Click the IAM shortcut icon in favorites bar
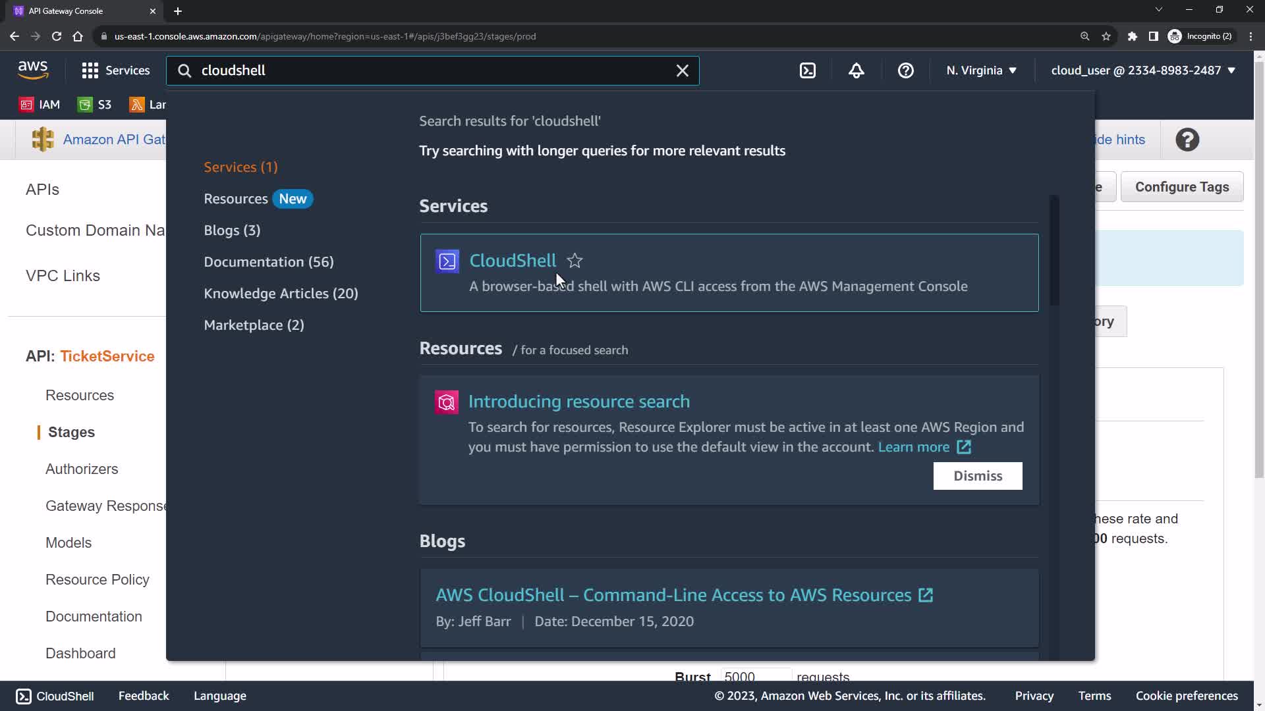This screenshot has width=1265, height=711. 27,105
